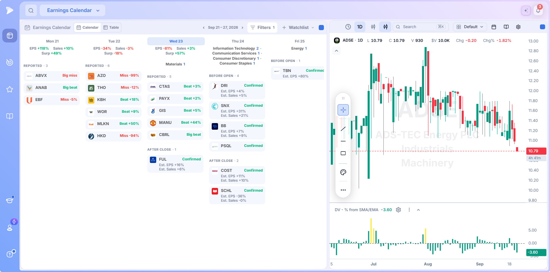Open favorites star in sidebar
Screen dimensions: 550x272
(x=10, y=89)
